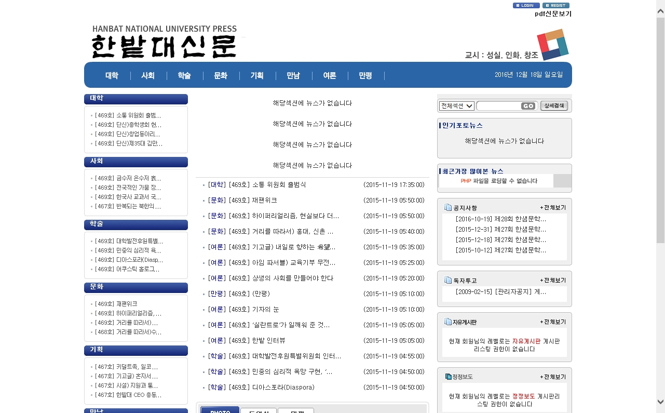Viewport: 665px width, 413px height.
Task: Open the 문화 menu in navigation bar
Action: tap(221, 75)
